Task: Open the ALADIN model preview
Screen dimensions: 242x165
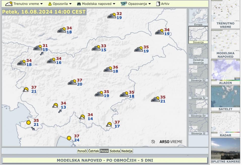Action: point(225,72)
